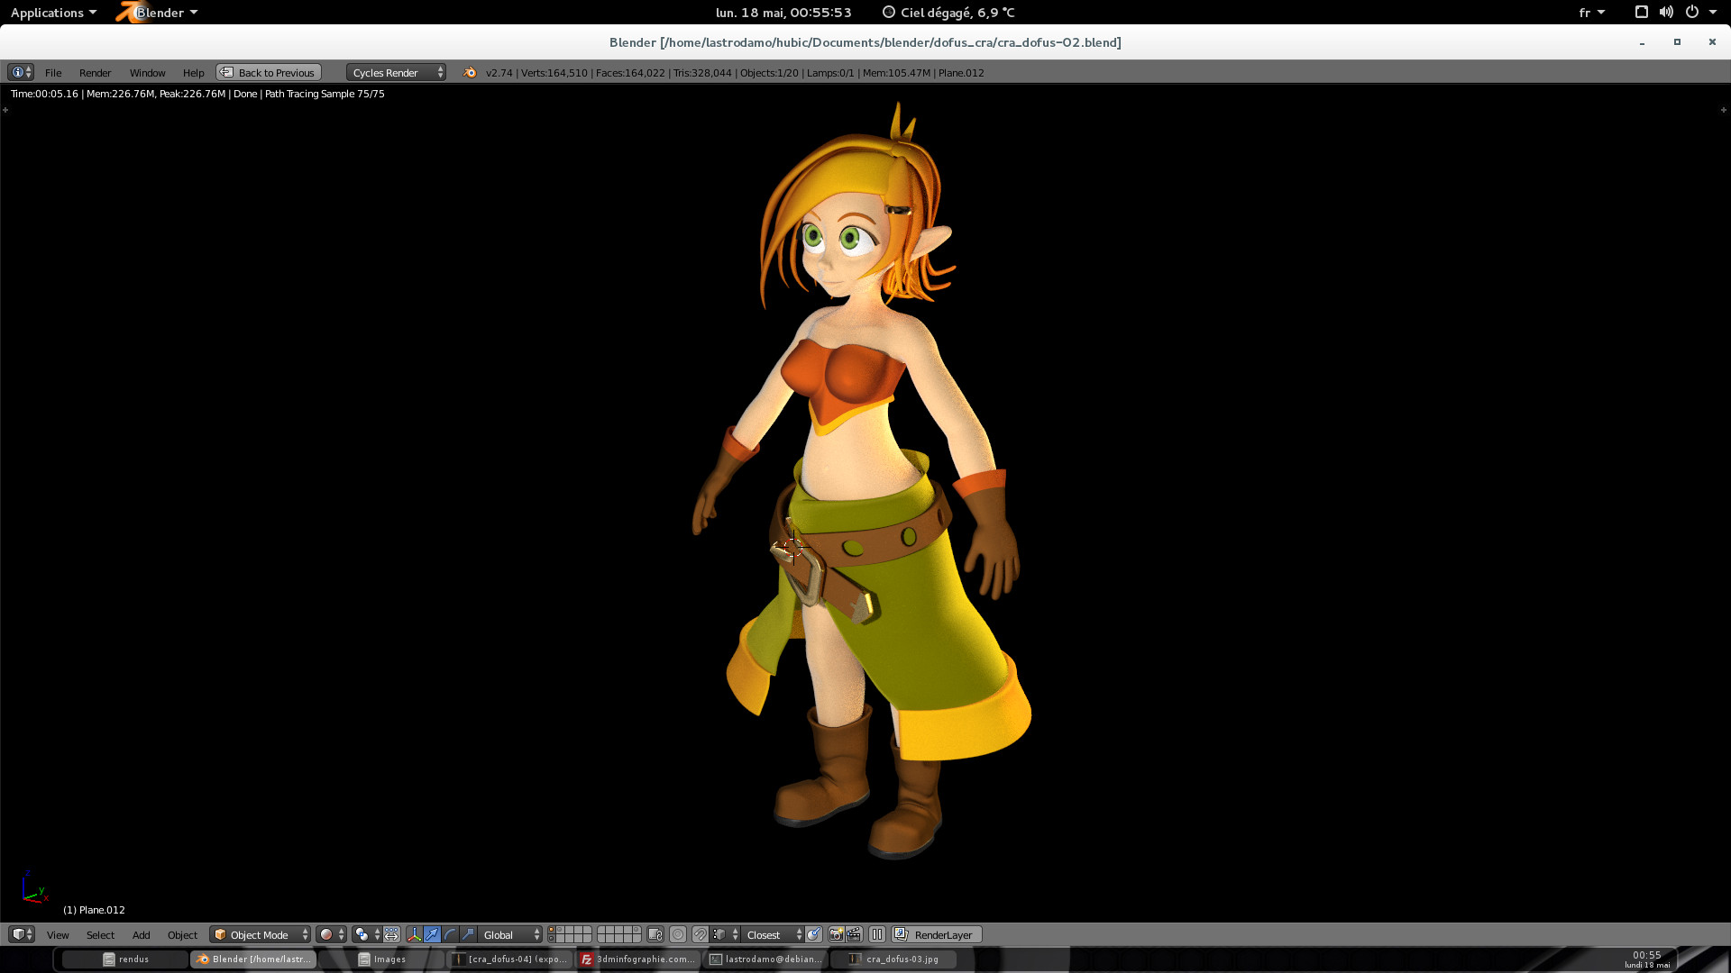Open the Object Mode dropdown

(x=261, y=934)
